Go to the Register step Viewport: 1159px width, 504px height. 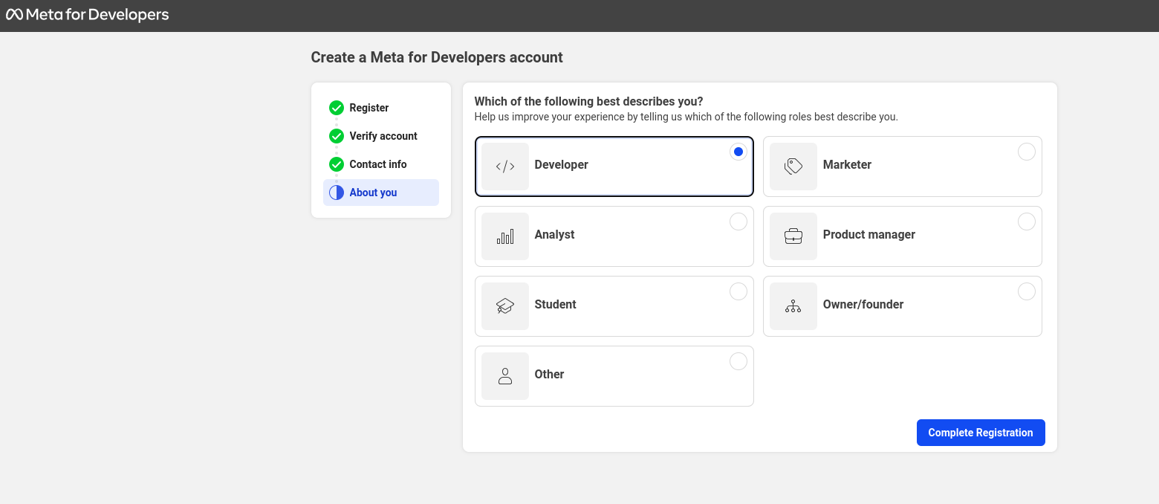pos(381,108)
